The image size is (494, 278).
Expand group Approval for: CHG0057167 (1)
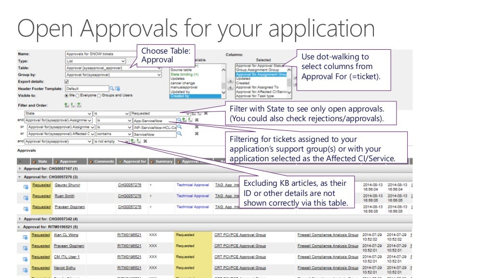[20, 168]
